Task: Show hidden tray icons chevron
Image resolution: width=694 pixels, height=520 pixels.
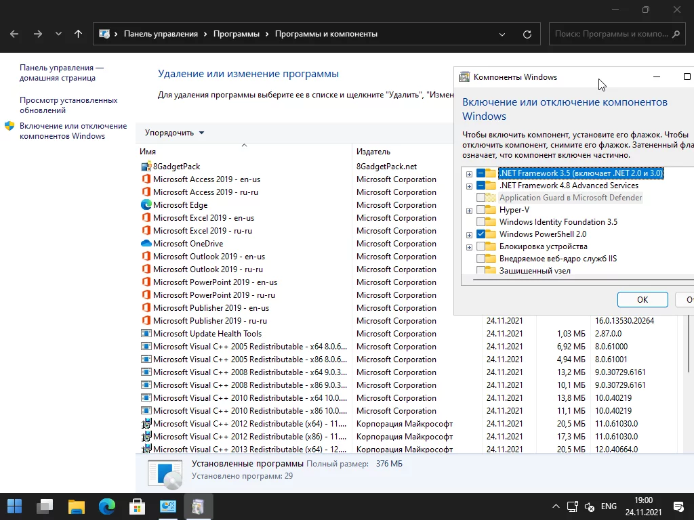Action: pos(556,506)
